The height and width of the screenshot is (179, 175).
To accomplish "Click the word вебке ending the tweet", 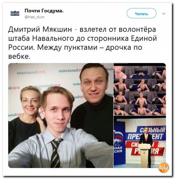I will (19, 56).
